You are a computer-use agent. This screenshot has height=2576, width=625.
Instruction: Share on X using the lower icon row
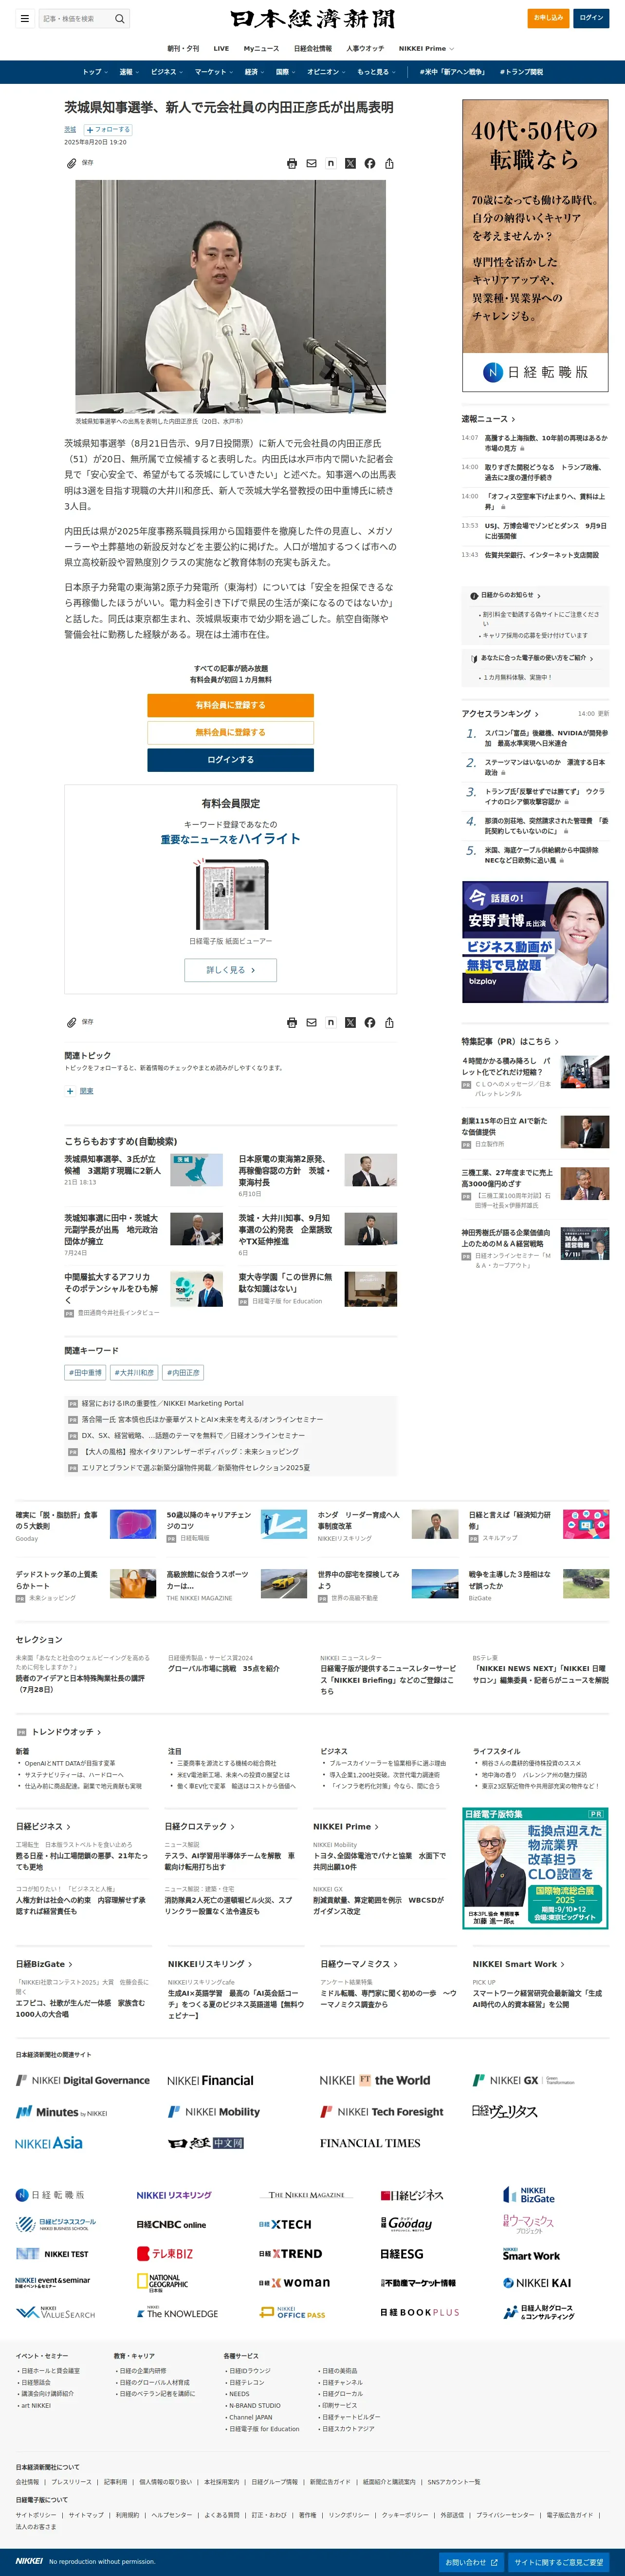point(350,1022)
